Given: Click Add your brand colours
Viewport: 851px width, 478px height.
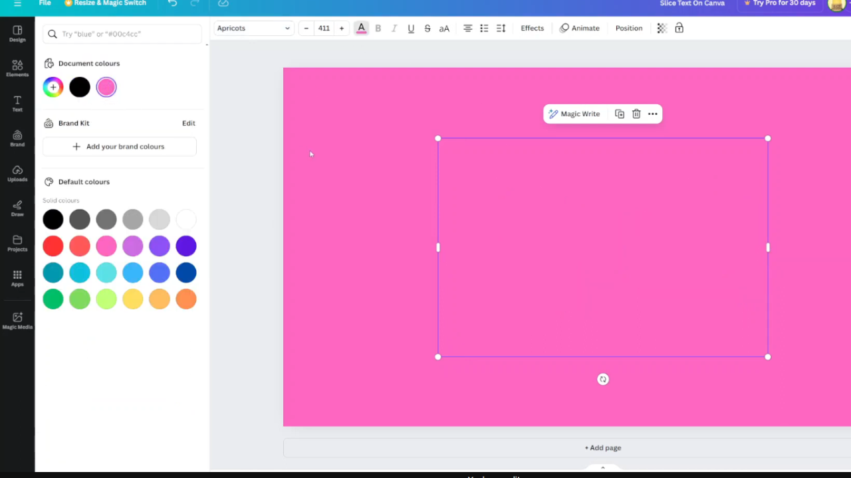Looking at the screenshot, I should click(x=120, y=147).
